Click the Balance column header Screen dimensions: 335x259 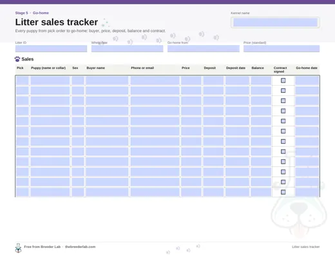[258, 68]
